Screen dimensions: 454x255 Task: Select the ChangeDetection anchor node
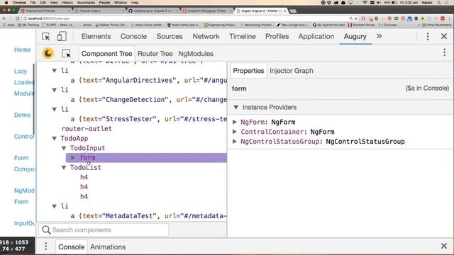tap(148, 99)
